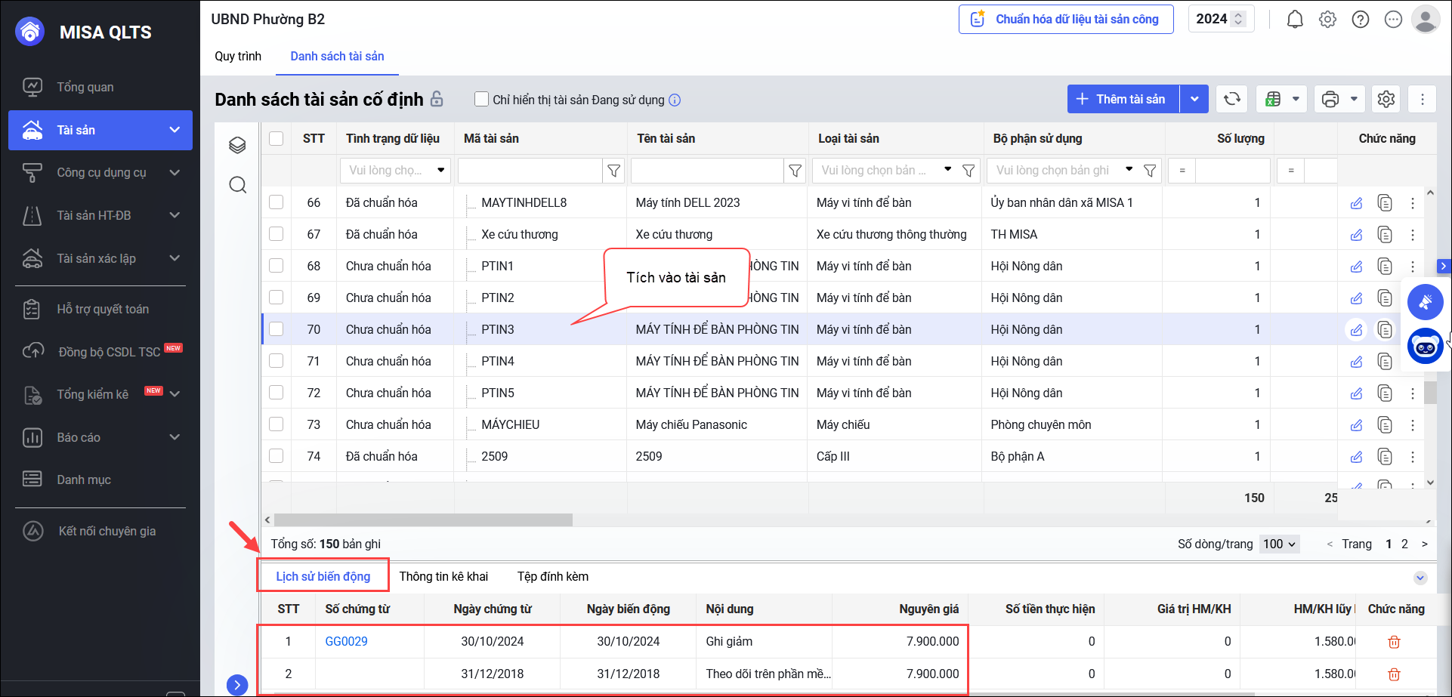Screen dimensions: 1452x697
Task: Click 'Chuẩn hóa dữ liệu tài sản công' button
Action: (1066, 19)
